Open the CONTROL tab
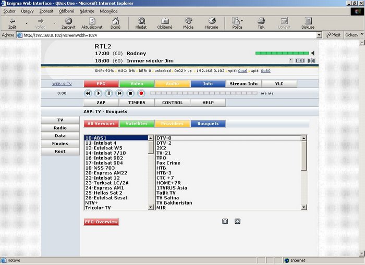Viewport: 365px width, 265px height. point(173,103)
